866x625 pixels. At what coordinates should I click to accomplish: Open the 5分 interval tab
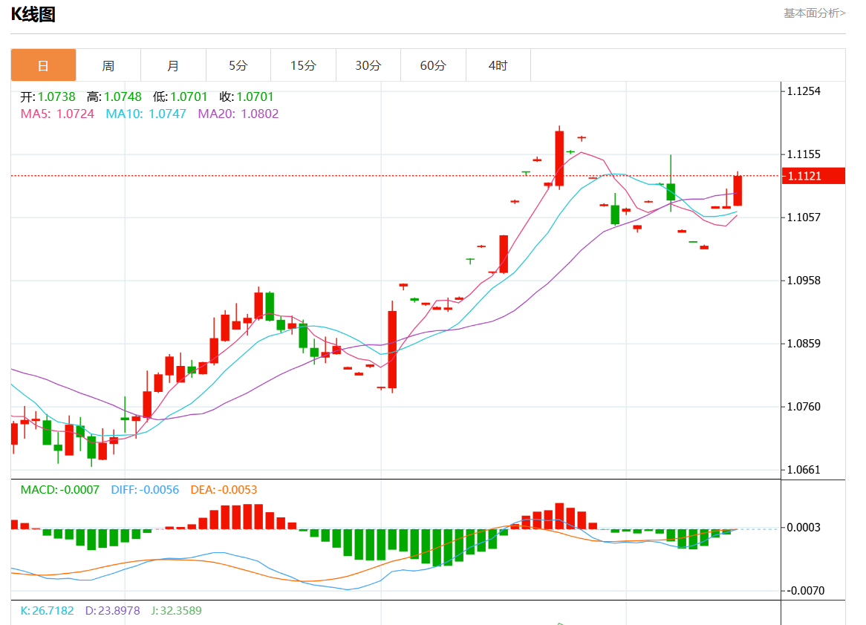238,65
